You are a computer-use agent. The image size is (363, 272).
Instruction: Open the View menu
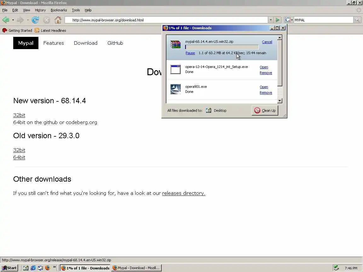pos(26,10)
